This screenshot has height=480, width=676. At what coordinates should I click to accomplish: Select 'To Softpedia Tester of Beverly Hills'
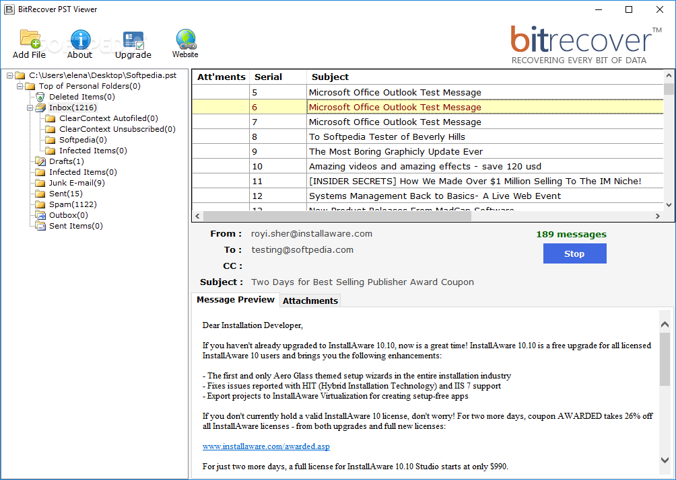tap(428, 137)
